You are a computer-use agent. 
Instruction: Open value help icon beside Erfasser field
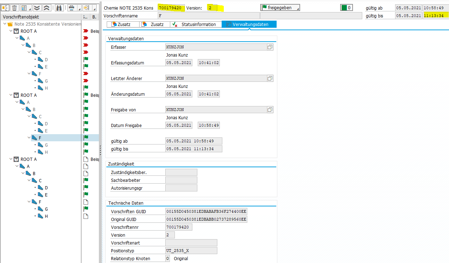tap(270, 47)
